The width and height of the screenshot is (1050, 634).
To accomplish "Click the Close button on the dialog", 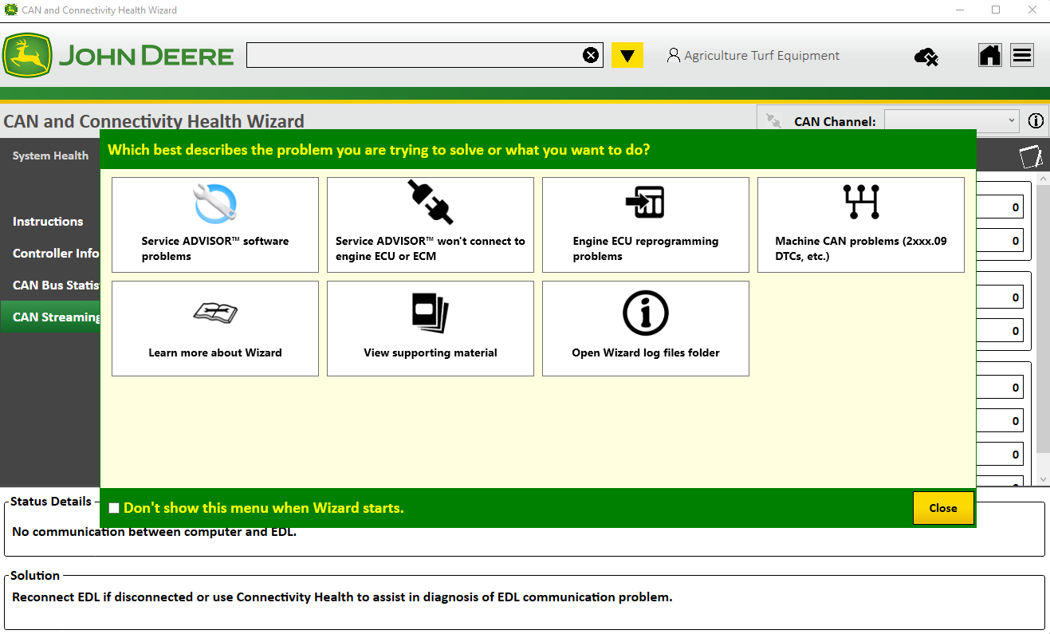I will [x=943, y=507].
